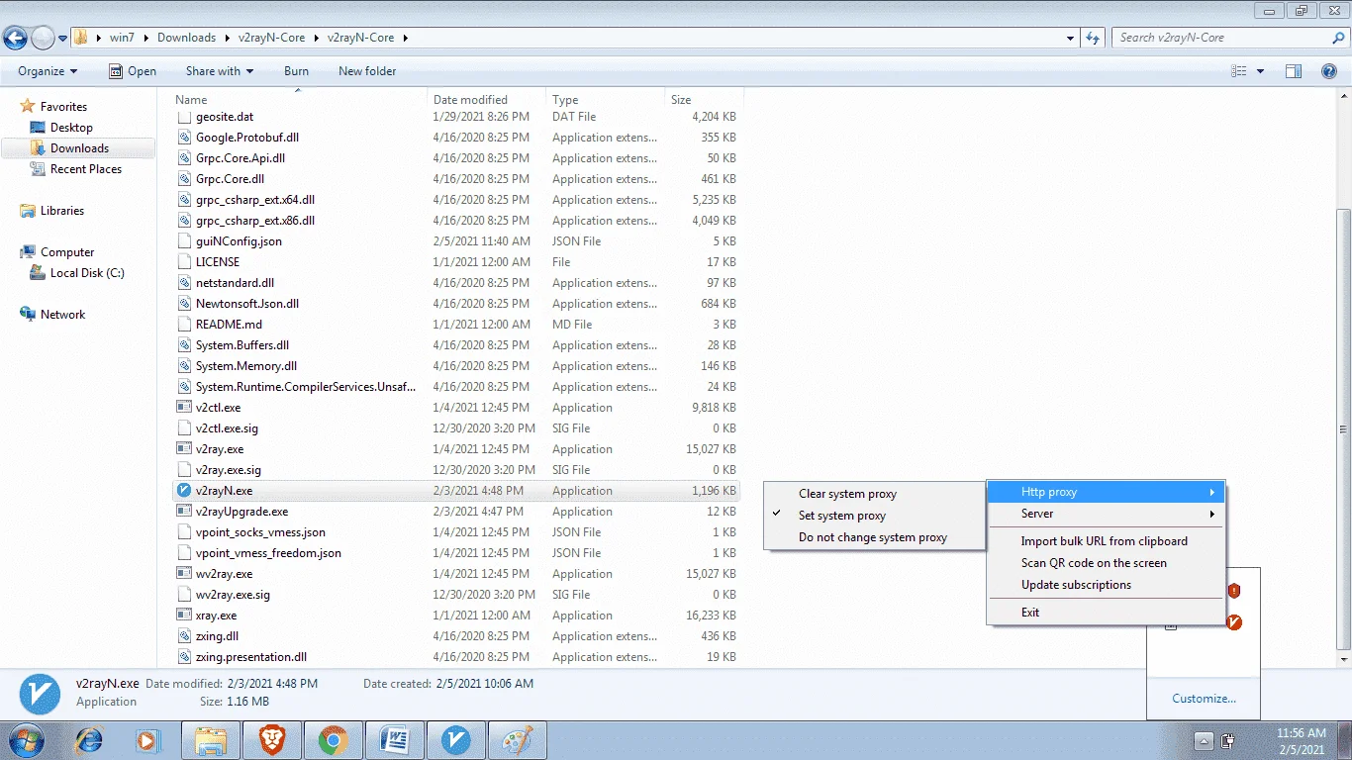The height and width of the screenshot is (760, 1352).
Task: Click the Local Disk (C:) drive icon
Action: pyautogui.click(x=38, y=273)
